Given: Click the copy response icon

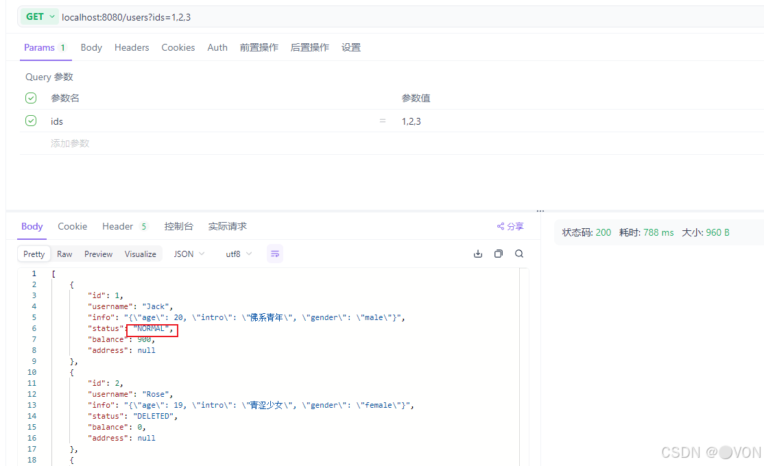Looking at the screenshot, I should (x=499, y=254).
